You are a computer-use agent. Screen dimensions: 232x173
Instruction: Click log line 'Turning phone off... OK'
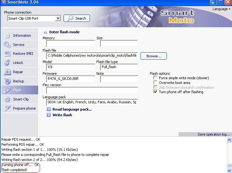coord(20,165)
